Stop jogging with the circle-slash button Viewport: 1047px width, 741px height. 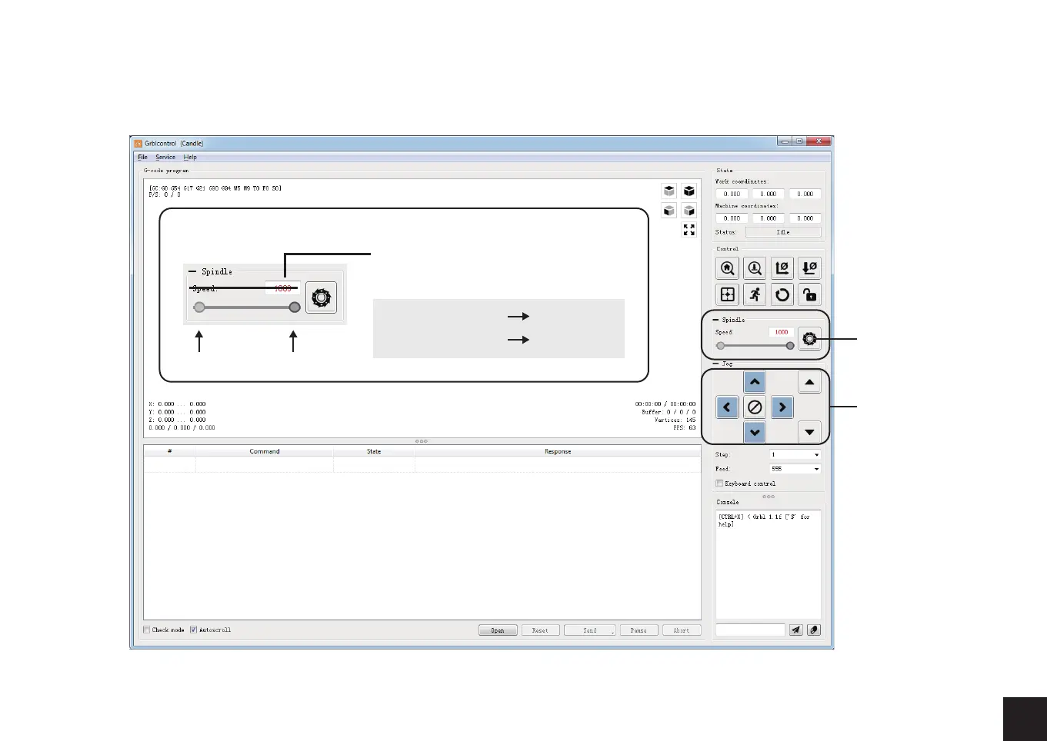[755, 407]
